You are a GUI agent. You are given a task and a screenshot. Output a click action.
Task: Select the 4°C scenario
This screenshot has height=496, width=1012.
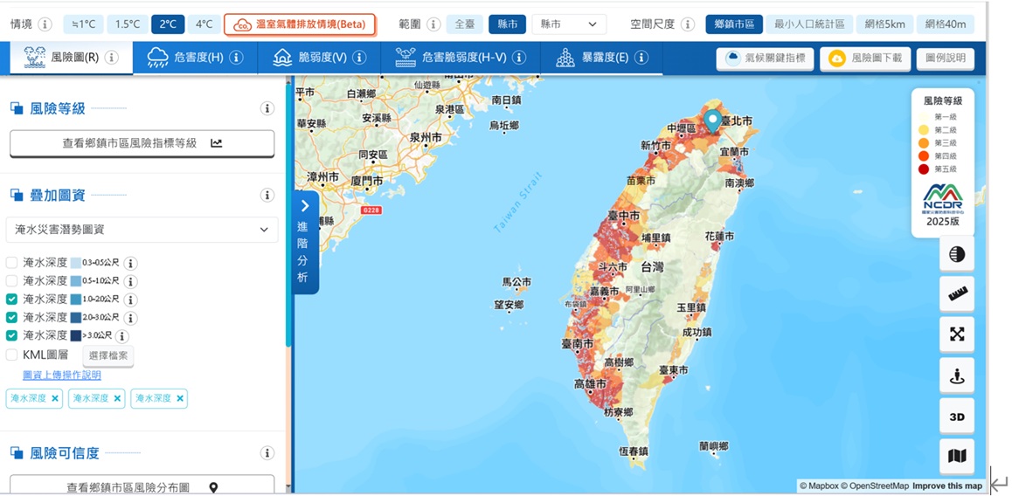204,24
